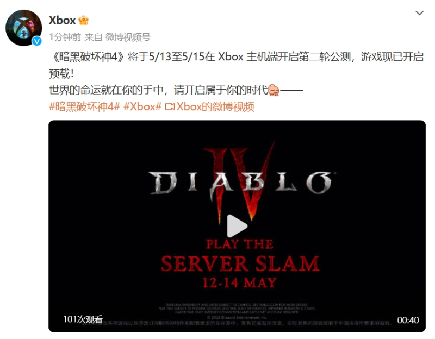Click the 1分钟前 timestamp
Viewport: 435px width, 339px height.
click(x=65, y=37)
